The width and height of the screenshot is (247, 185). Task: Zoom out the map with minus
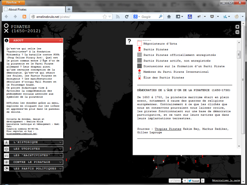click(237, 32)
